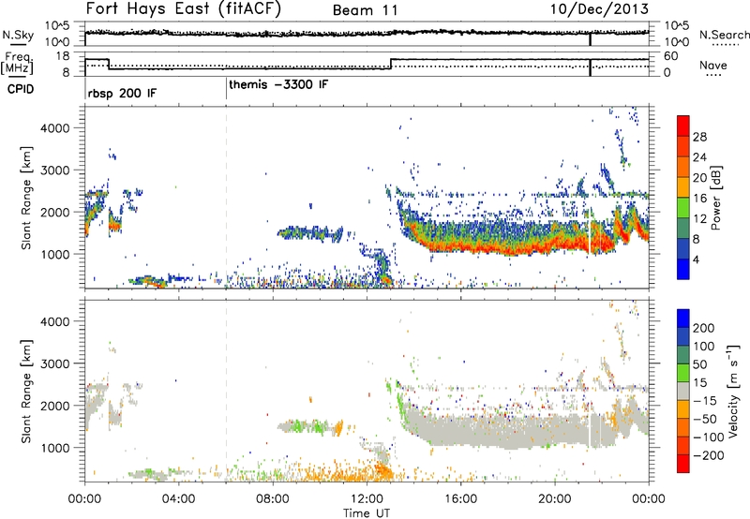Click the dashed CPID change line in power panel
The height and width of the screenshot is (519, 750).
[226, 197]
